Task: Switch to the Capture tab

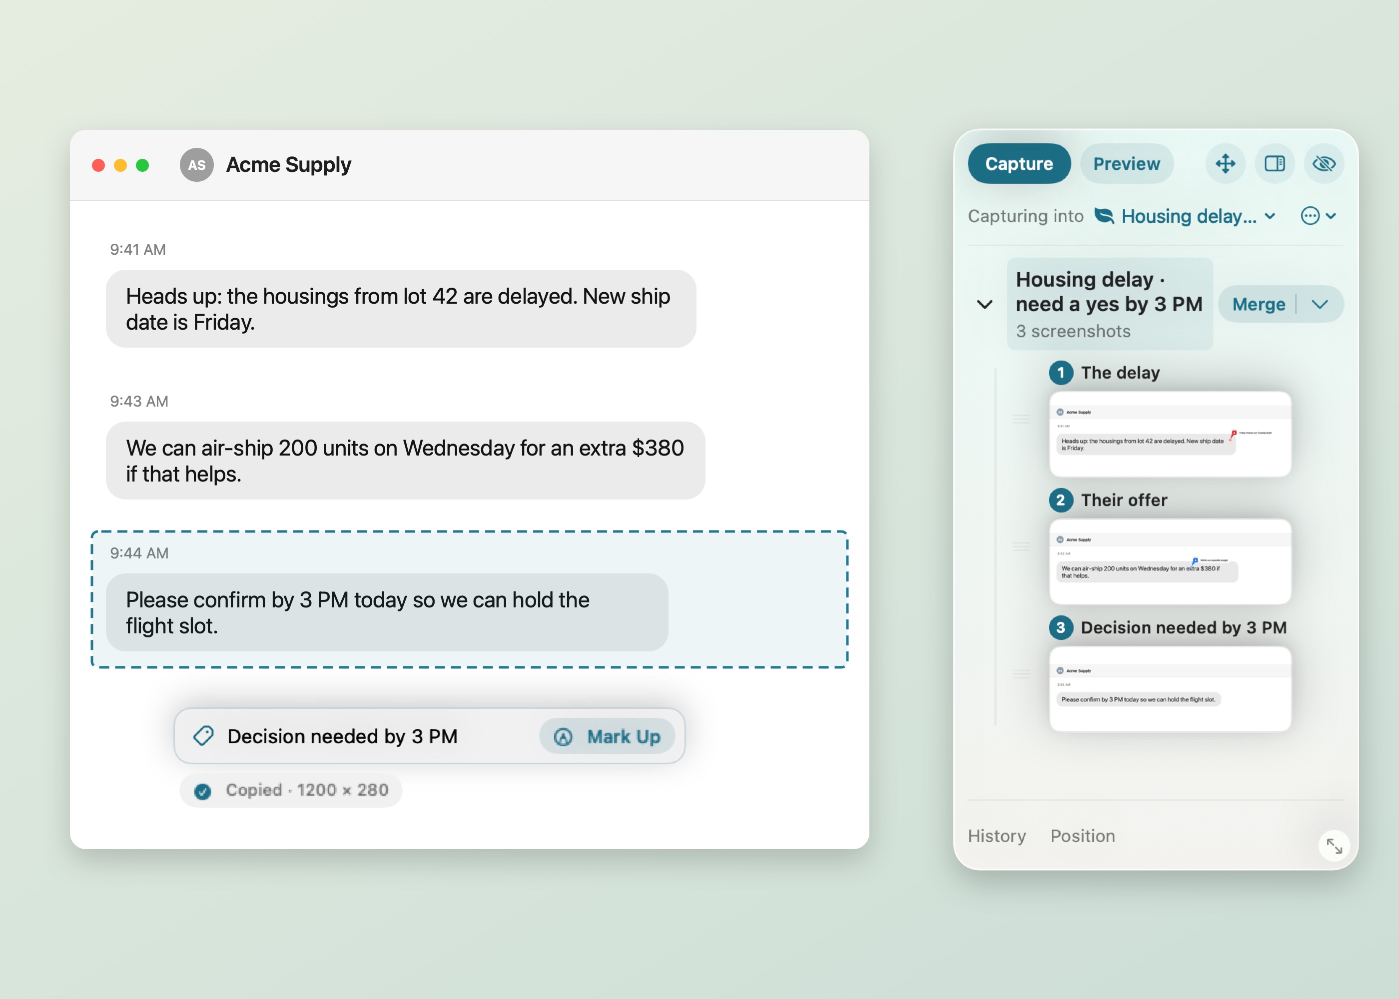Action: 1019,164
